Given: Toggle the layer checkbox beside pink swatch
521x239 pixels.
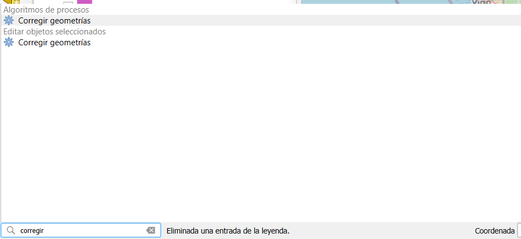Looking at the screenshot, I should (x=68, y=3).
